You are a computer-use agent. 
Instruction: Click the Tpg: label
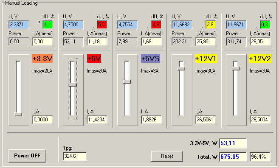[68, 148]
